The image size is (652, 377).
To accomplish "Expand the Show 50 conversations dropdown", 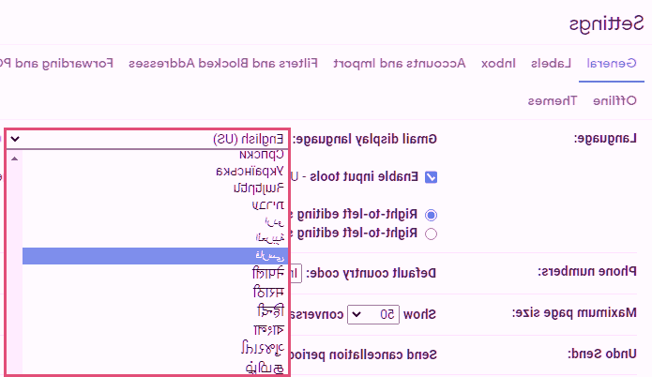I will coord(374,312).
